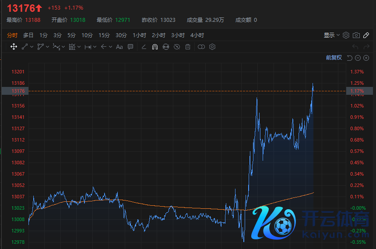Expand the 显示 dropdown menu
The height and width of the screenshot is (249, 376).
click(331, 35)
